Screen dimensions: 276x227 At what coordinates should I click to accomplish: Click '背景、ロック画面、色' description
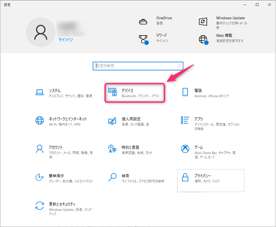click(x=135, y=124)
